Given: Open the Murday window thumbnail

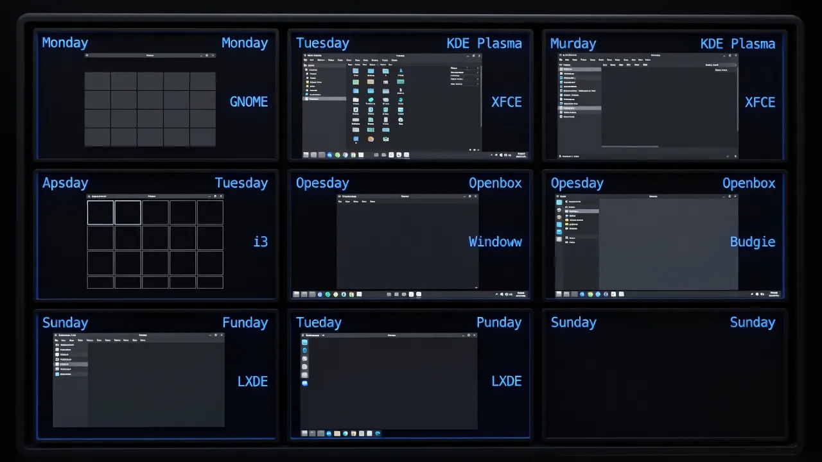Looking at the screenshot, I should tap(648, 105).
